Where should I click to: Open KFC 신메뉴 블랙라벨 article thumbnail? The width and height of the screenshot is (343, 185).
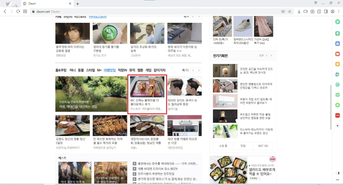click(x=147, y=86)
